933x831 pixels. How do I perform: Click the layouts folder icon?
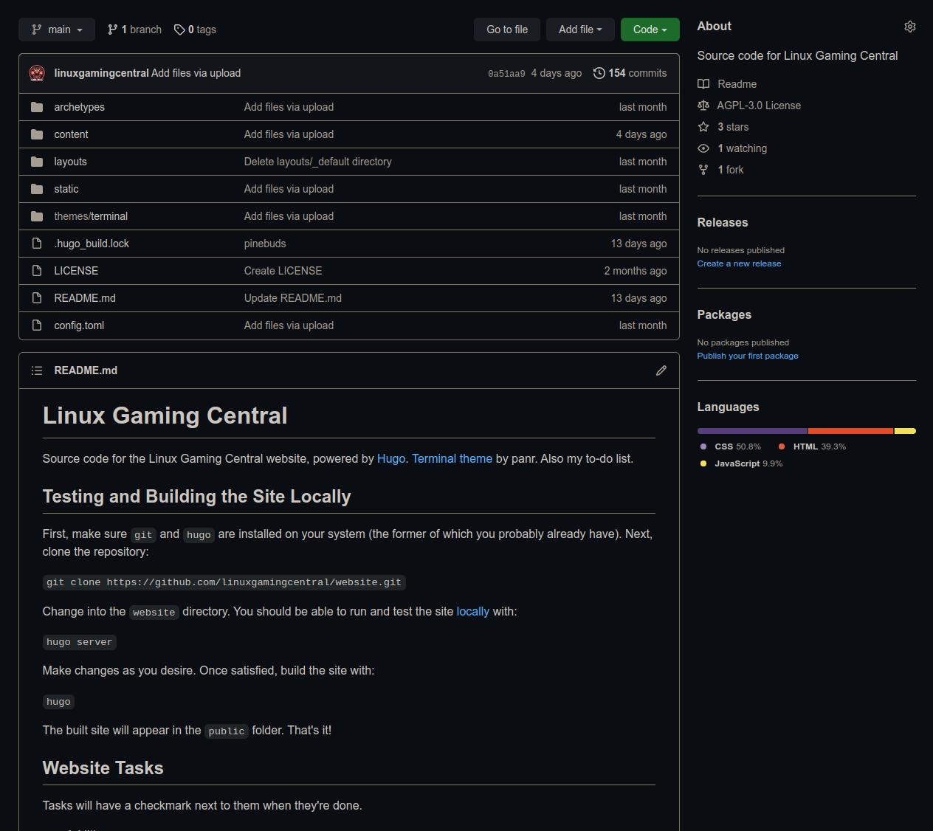click(37, 162)
